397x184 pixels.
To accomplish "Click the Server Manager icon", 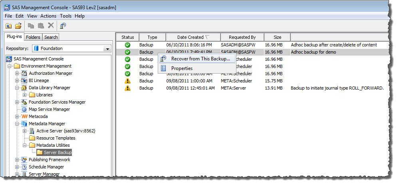I will pos(24,174).
